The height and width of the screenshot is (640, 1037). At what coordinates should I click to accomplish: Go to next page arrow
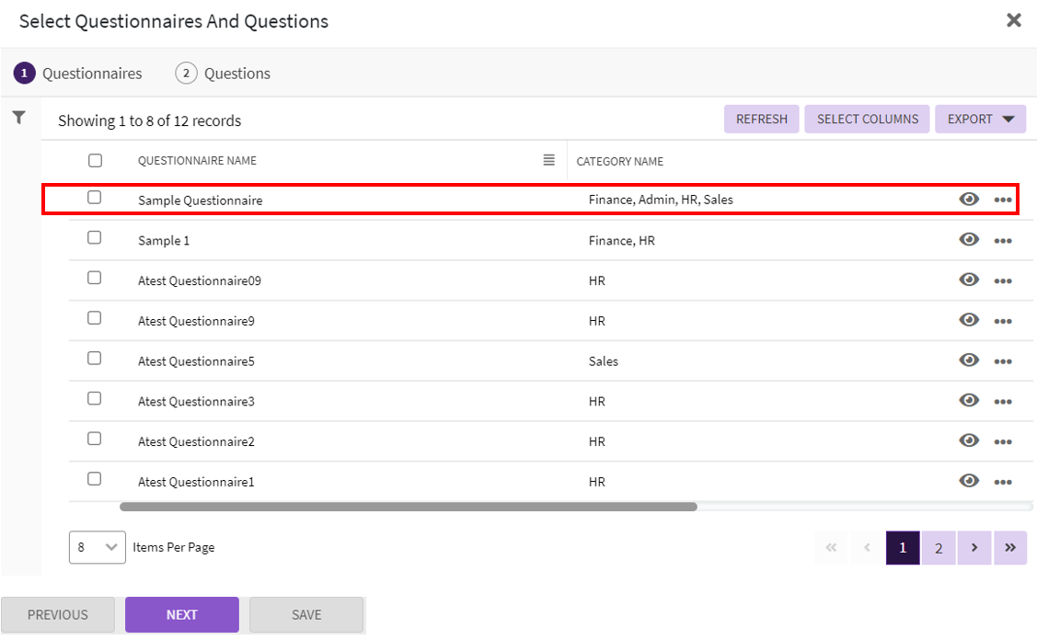pyautogui.click(x=974, y=548)
